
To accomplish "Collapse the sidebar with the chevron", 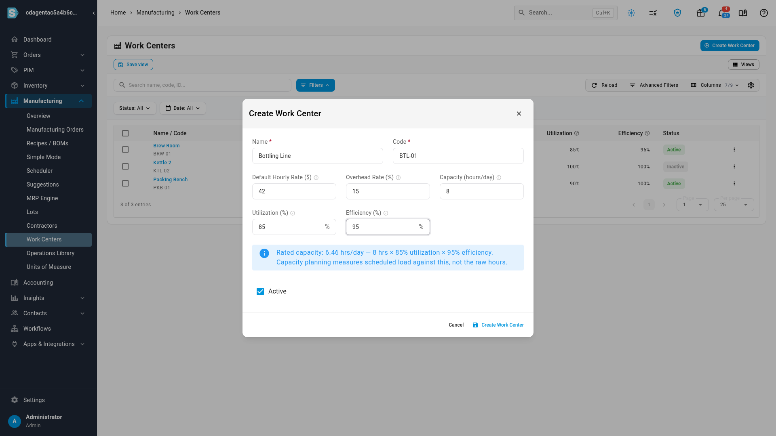I will pos(93,13).
